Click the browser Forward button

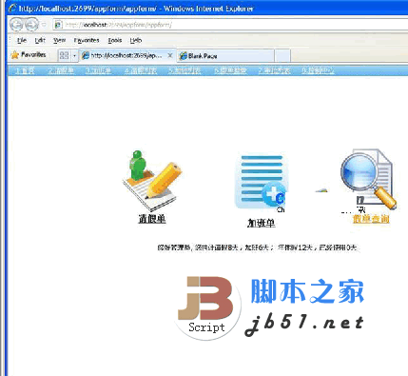click(31, 25)
